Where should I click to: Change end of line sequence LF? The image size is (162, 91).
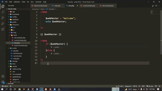pos(139,86)
